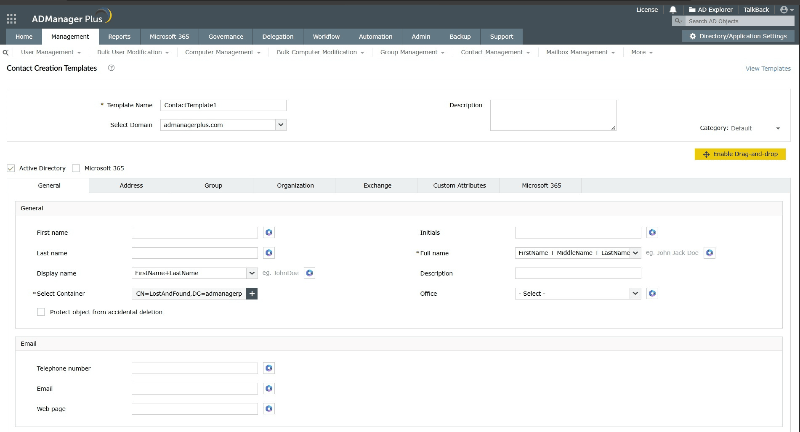Open format options next to Last name
This screenshot has width=800, height=432.
coord(268,252)
